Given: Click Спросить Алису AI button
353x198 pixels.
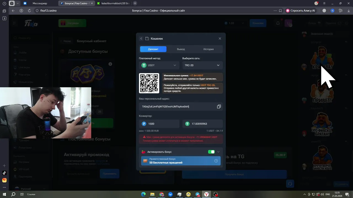Looking at the screenshot, I should pos(301,10).
